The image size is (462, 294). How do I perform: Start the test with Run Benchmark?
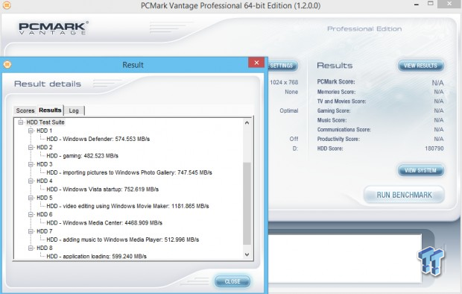(x=404, y=195)
